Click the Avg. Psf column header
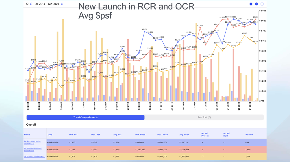This screenshot has width=290, height=162. 117,134
